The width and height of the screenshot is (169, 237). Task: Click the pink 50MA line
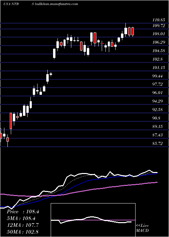(105, 188)
